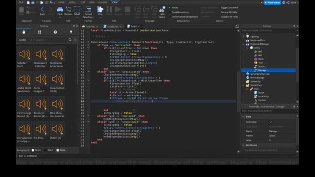Select the Trail item in Explorer

pos(258,62)
